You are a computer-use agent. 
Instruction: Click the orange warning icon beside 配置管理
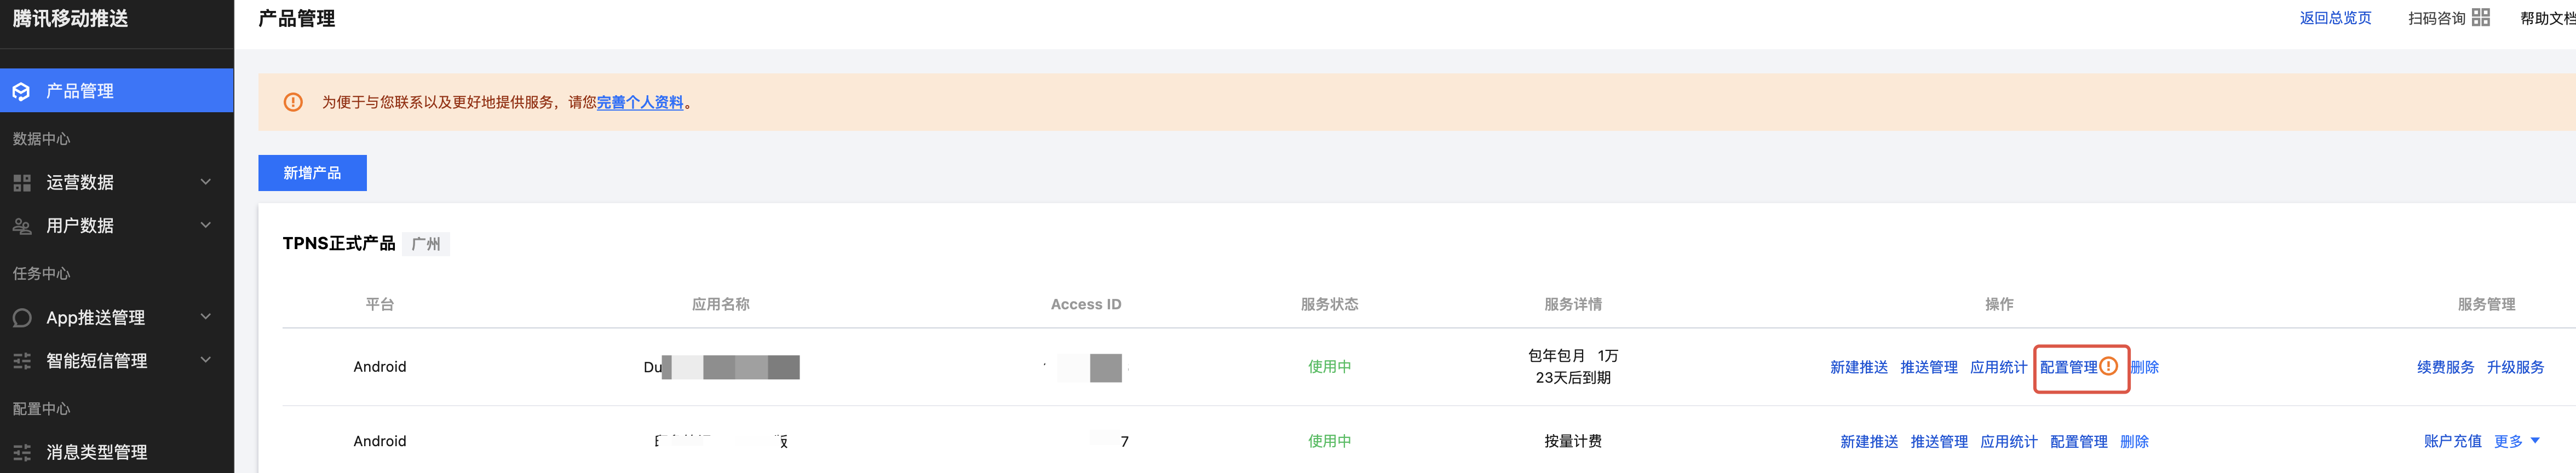2108,366
